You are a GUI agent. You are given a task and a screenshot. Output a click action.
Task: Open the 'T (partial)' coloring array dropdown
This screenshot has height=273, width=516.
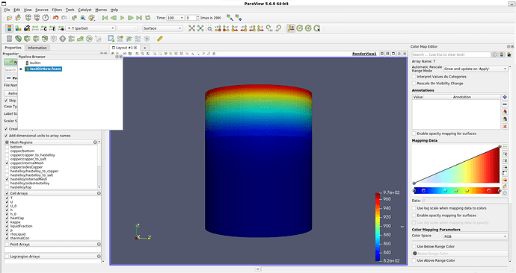coord(90,28)
